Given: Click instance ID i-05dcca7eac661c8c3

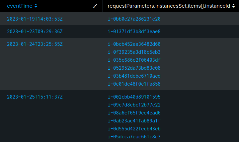Looking at the screenshot, I should pyautogui.click(x=134, y=137).
